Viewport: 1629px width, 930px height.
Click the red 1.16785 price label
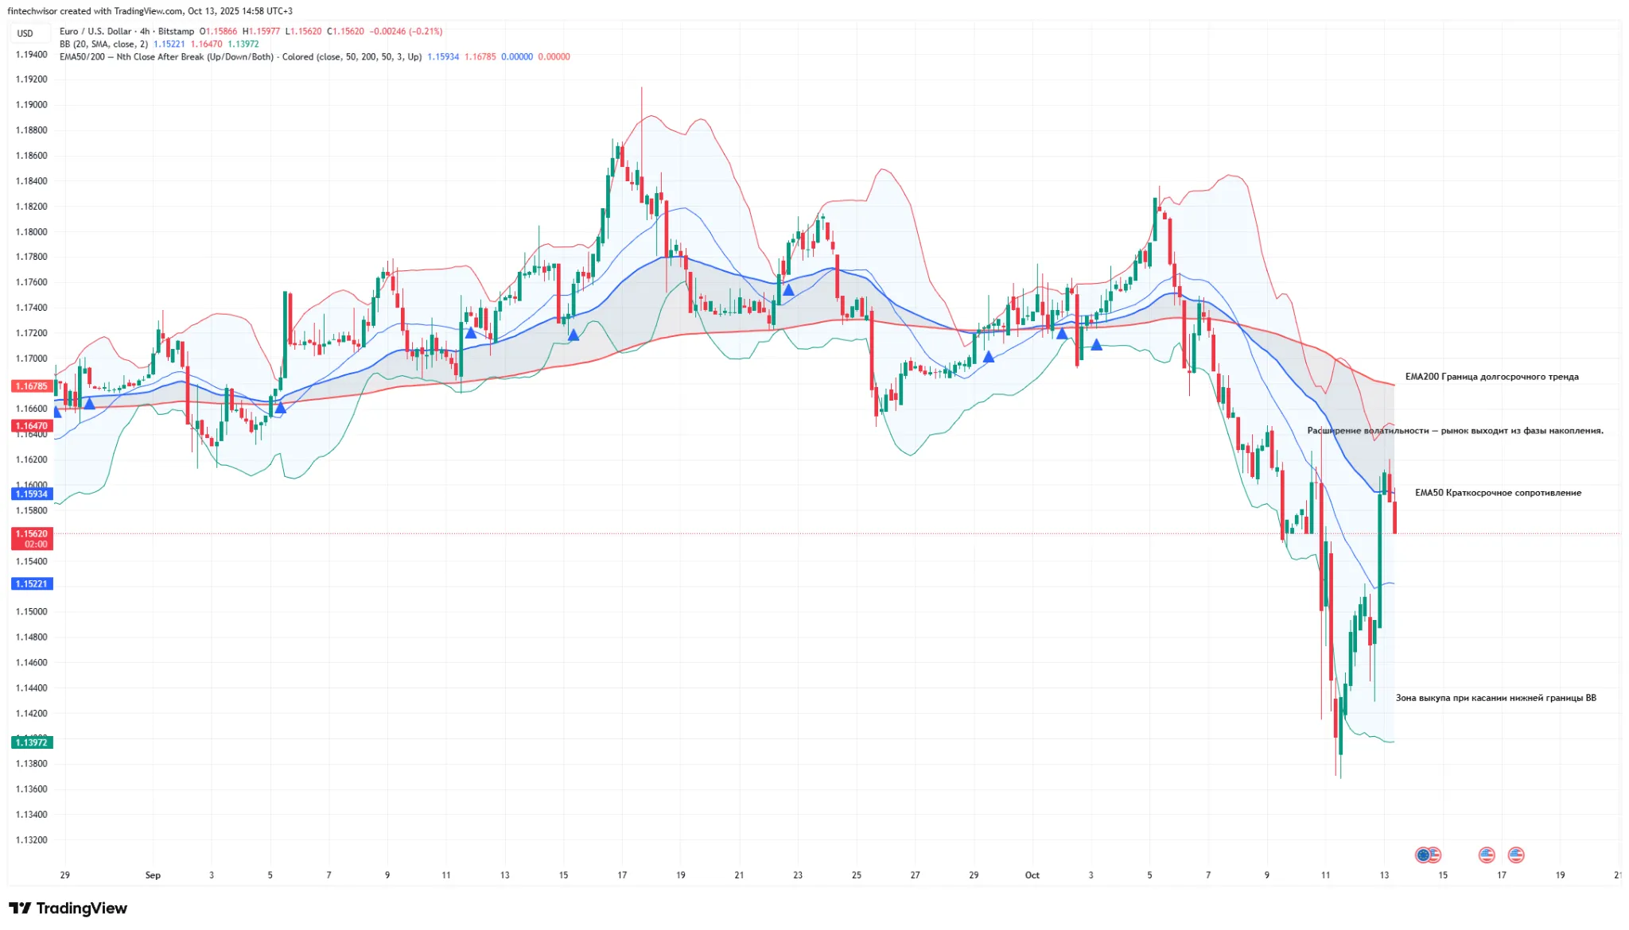click(32, 386)
